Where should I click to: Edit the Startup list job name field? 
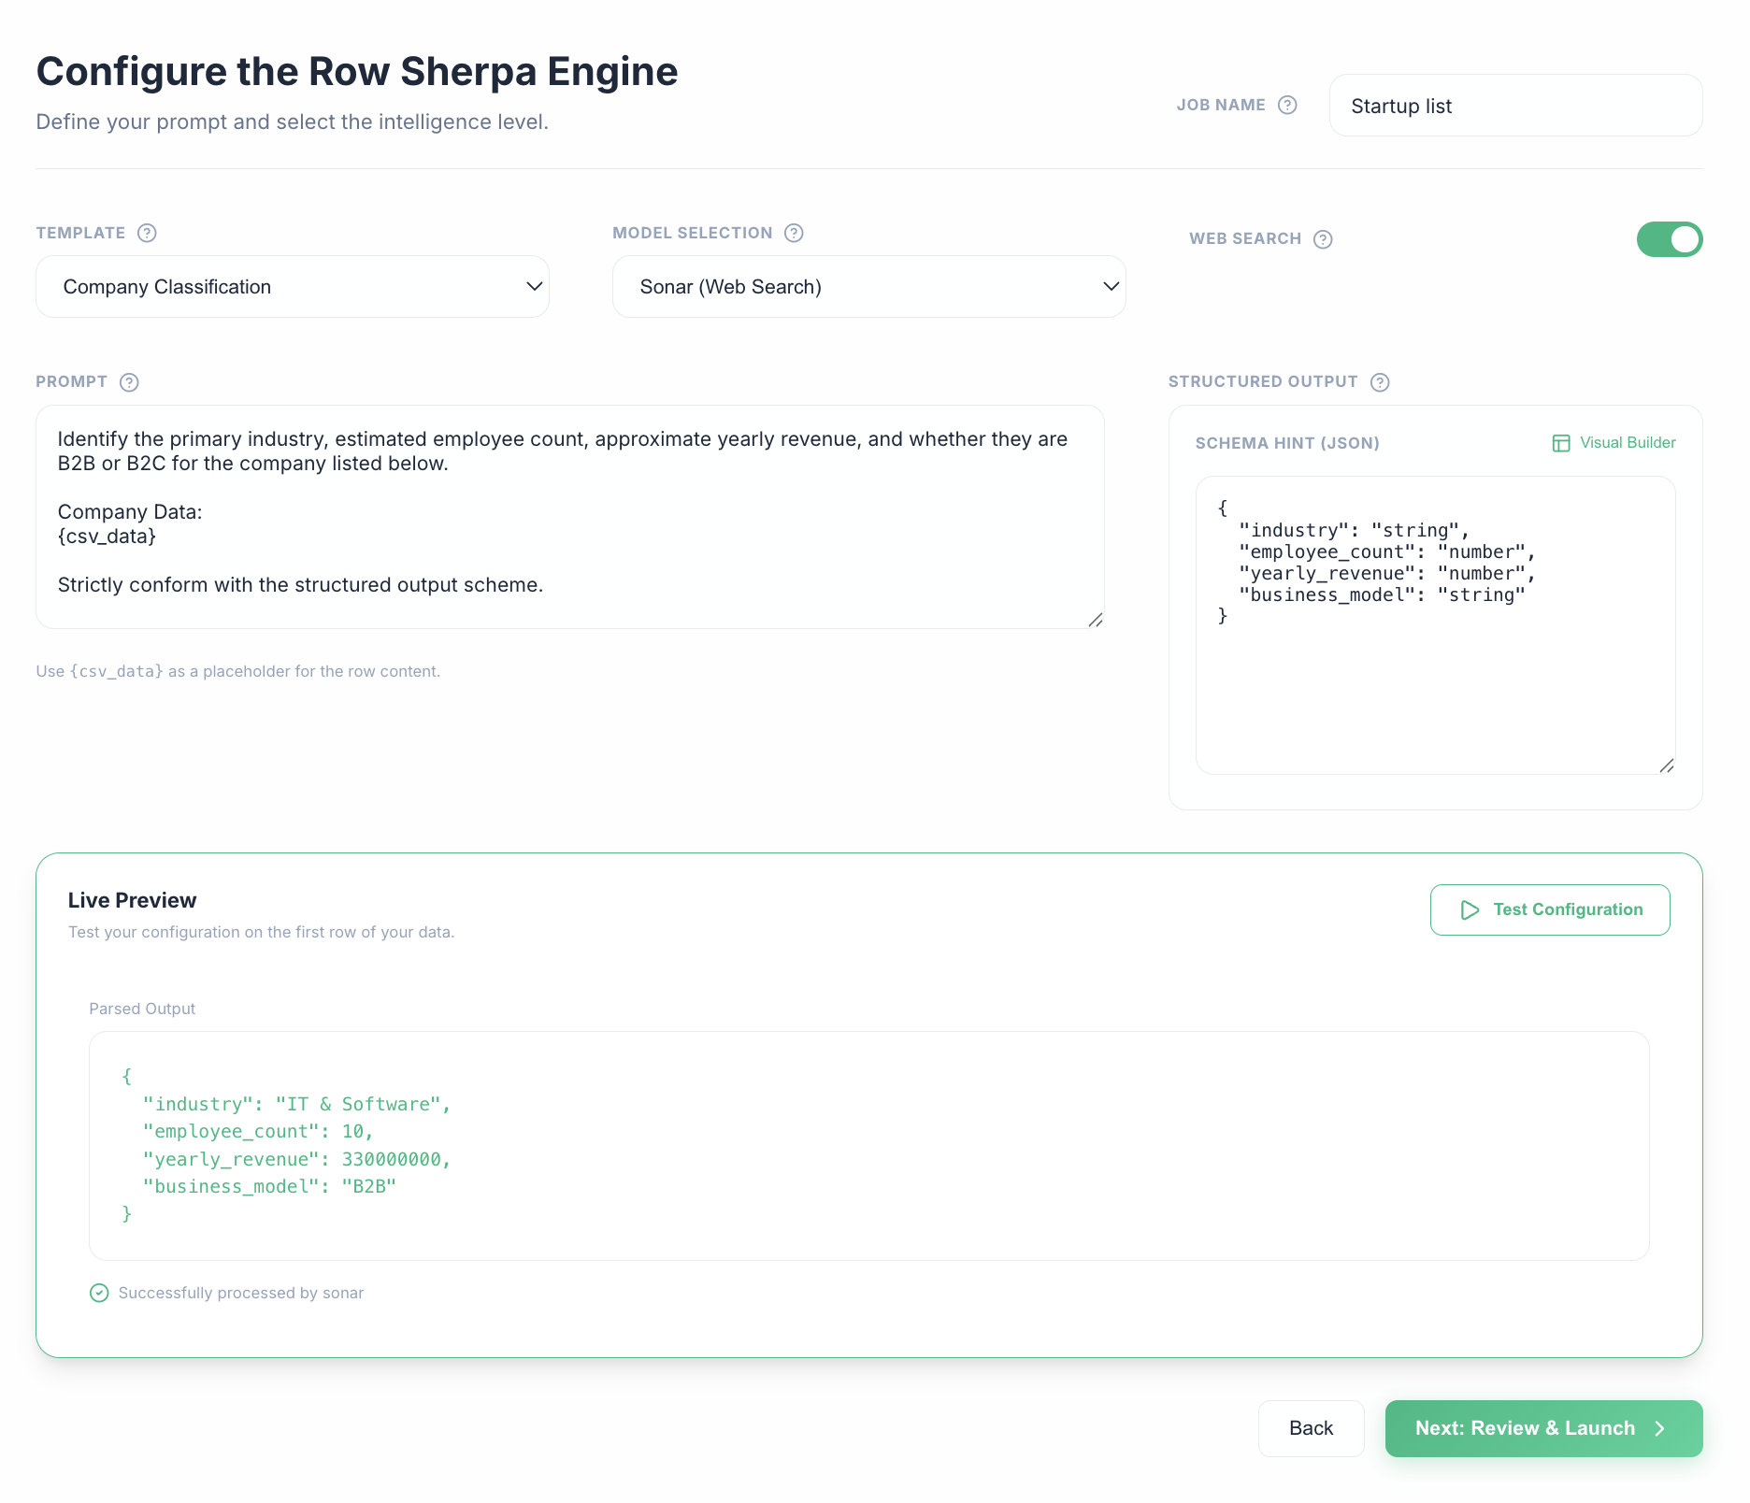[1516, 106]
